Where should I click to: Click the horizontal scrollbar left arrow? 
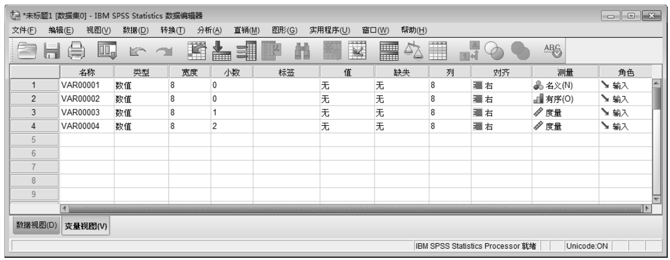click(65, 209)
